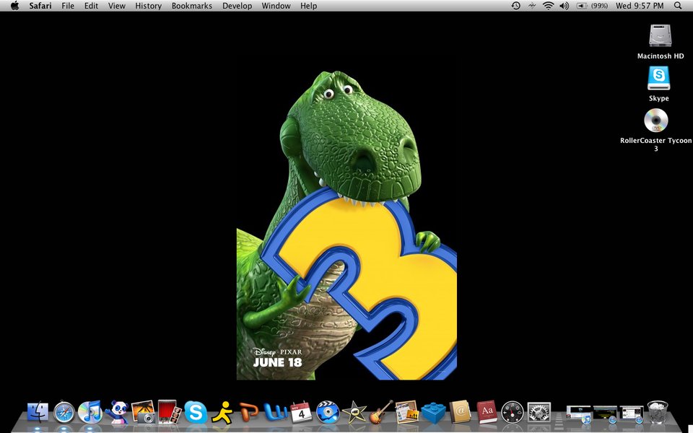Open the corkboard photos app in Dock
693x433 pixels.
406,412
